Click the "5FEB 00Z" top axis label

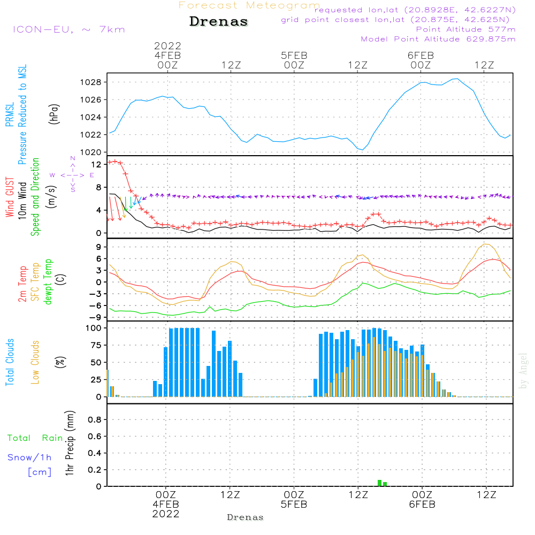click(294, 60)
